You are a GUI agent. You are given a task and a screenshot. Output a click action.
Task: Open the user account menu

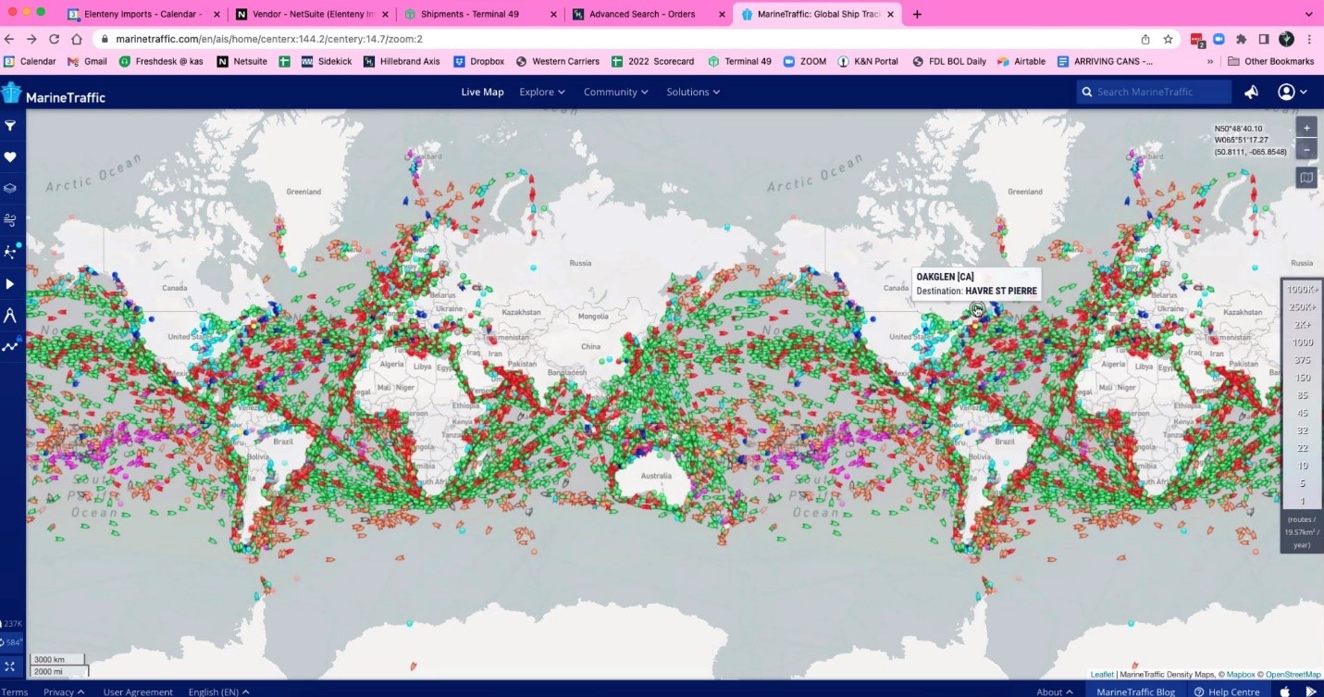coord(1292,92)
